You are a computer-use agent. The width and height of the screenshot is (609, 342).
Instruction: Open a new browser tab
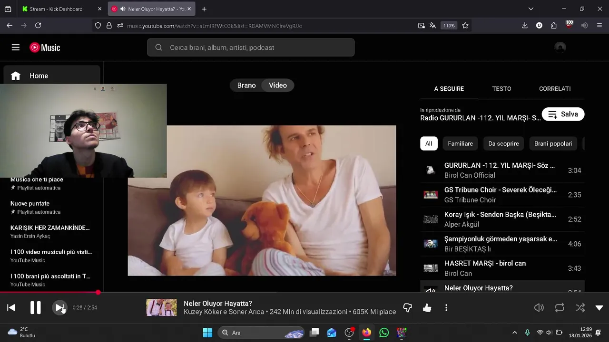(204, 9)
